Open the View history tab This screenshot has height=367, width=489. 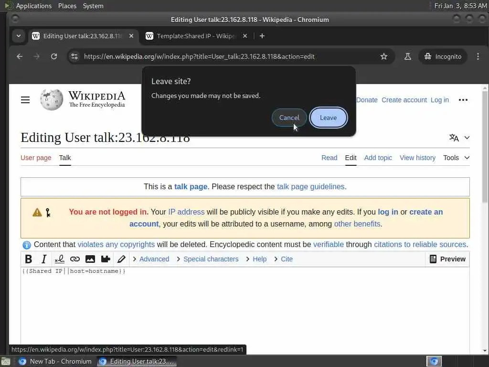(417, 158)
